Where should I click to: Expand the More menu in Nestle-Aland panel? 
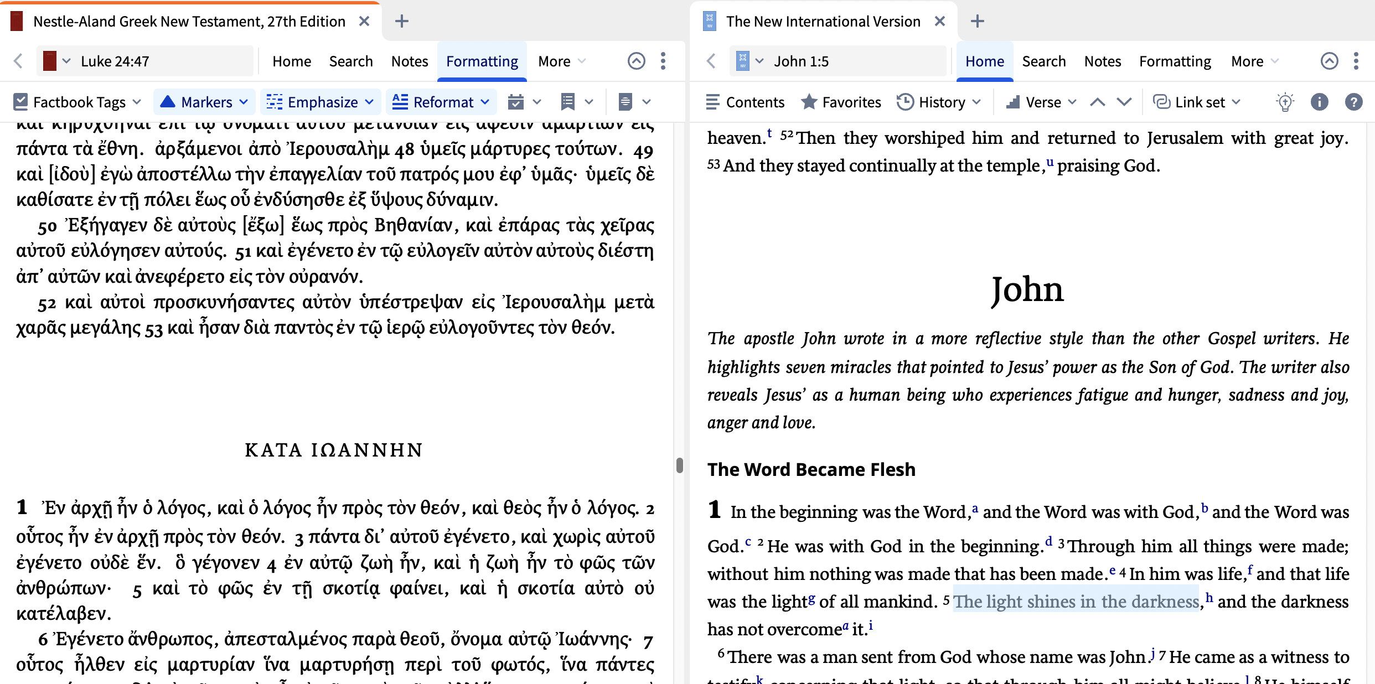click(561, 61)
